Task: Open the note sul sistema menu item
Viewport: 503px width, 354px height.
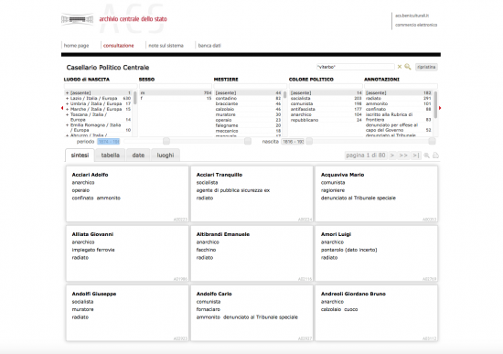Action: pyautogui.click(x=166, y=46)
